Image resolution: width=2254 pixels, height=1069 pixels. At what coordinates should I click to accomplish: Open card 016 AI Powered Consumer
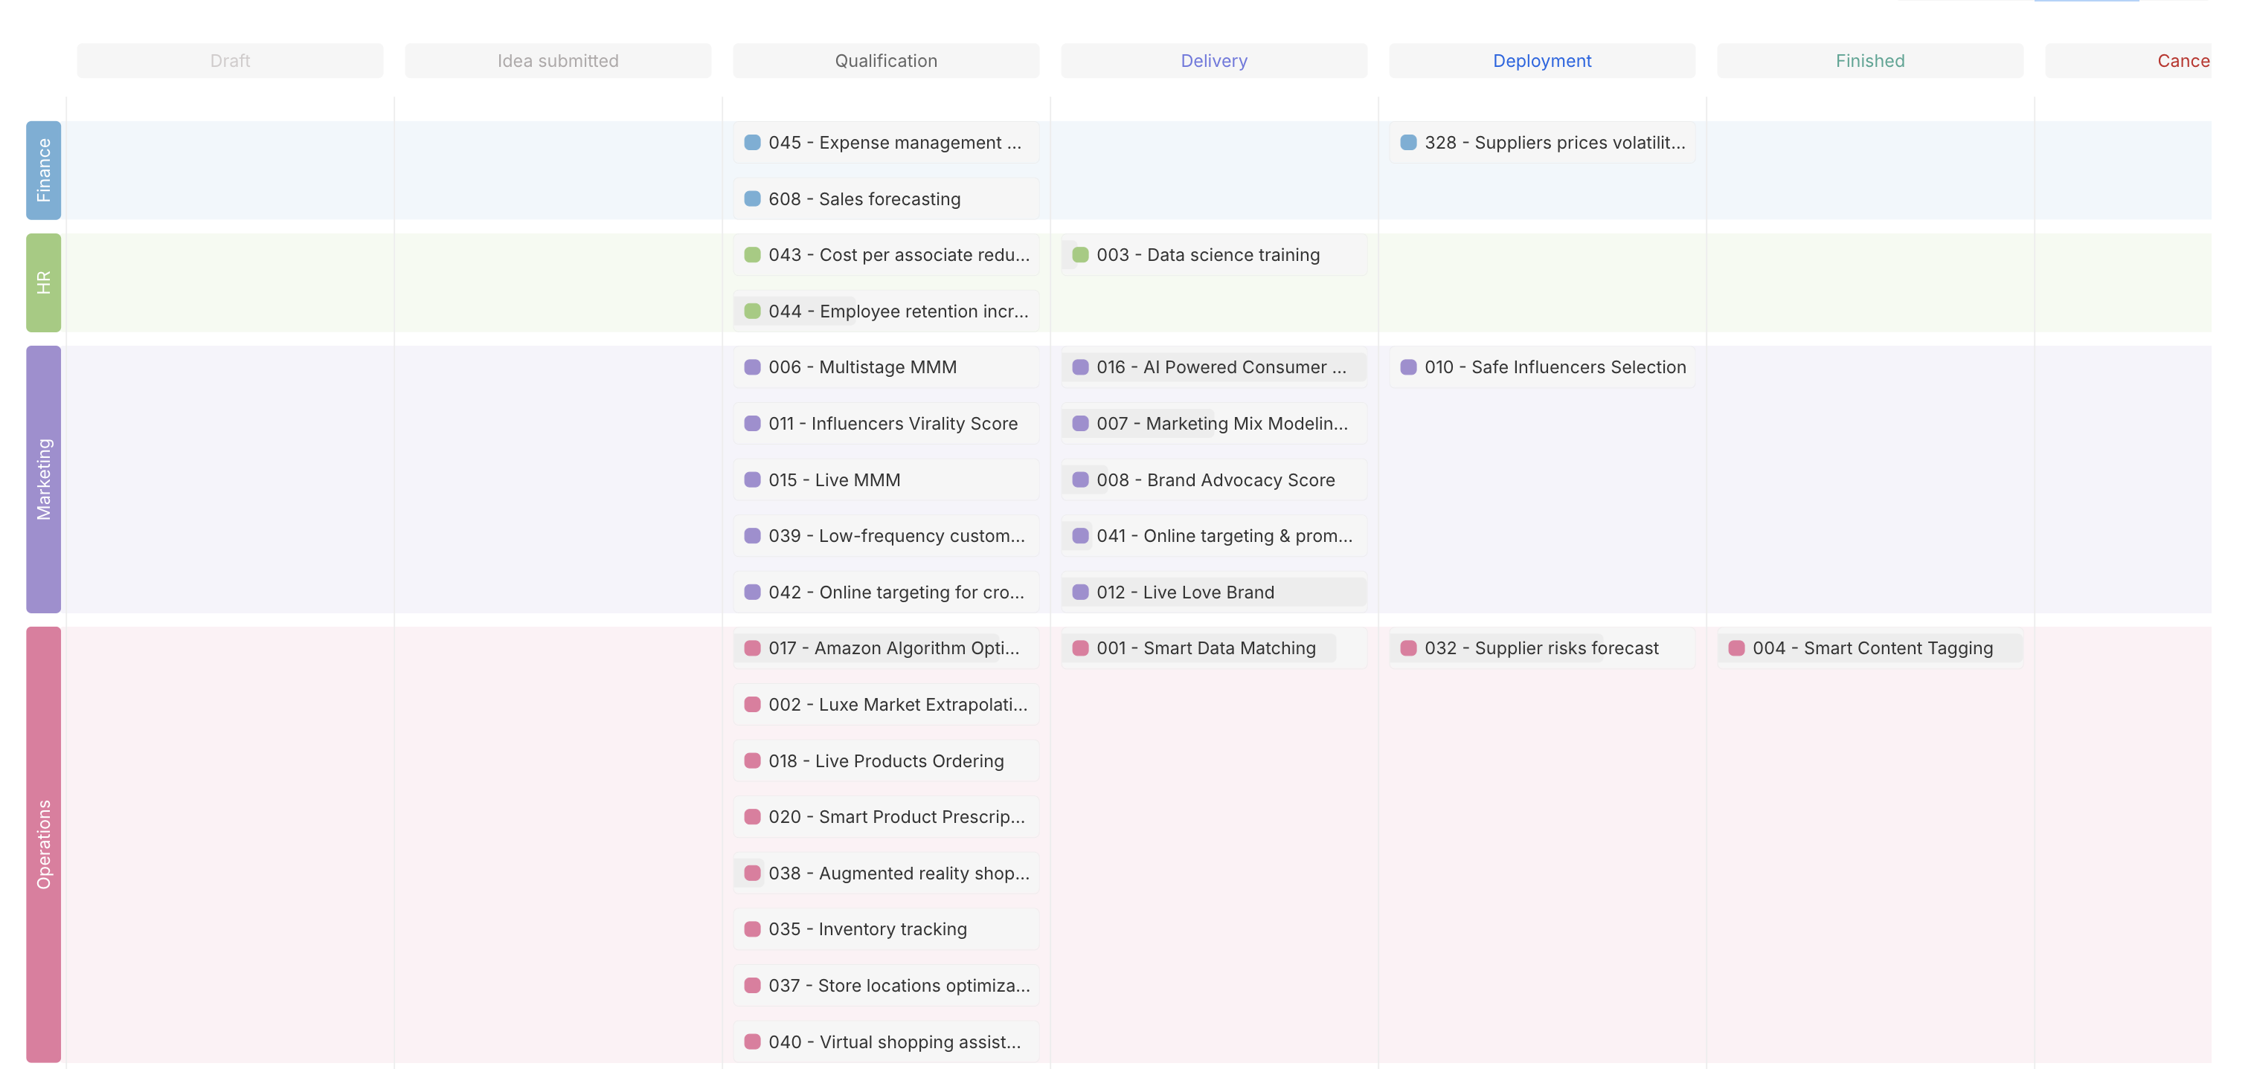click(1213, 367)
